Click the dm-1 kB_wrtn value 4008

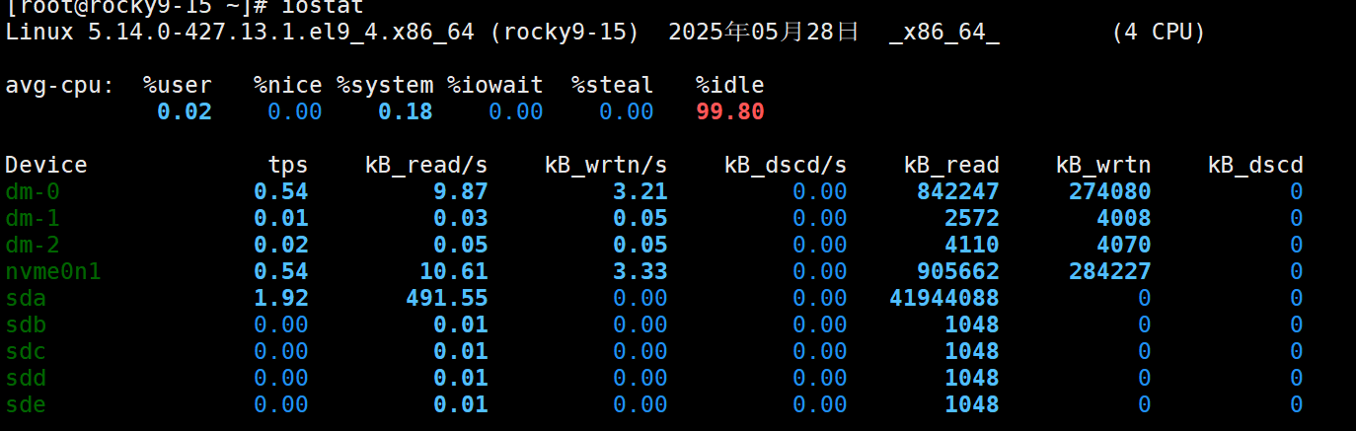point(1124,218)
